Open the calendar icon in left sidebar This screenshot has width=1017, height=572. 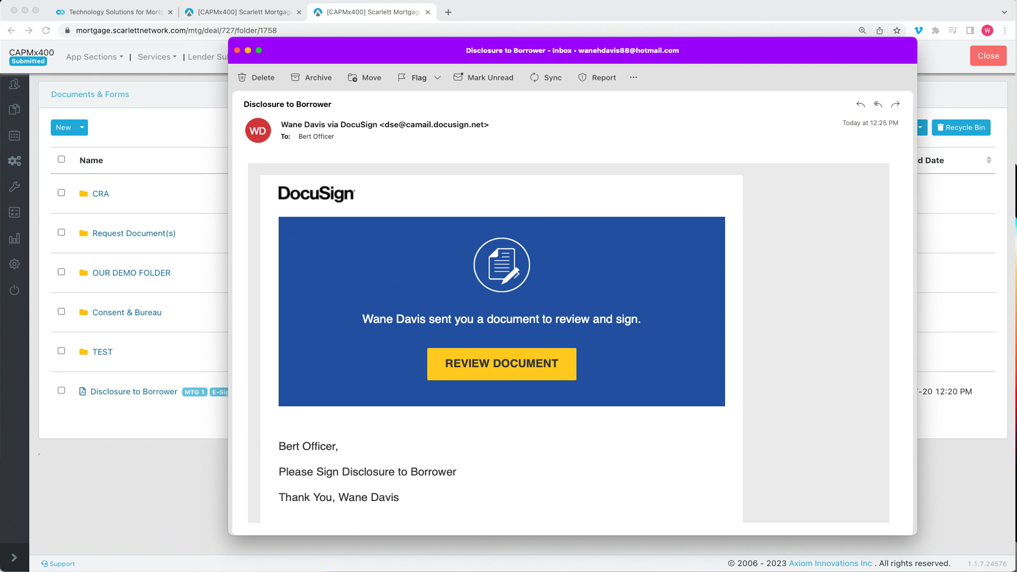pyautogui.click(x=14, y=135)
